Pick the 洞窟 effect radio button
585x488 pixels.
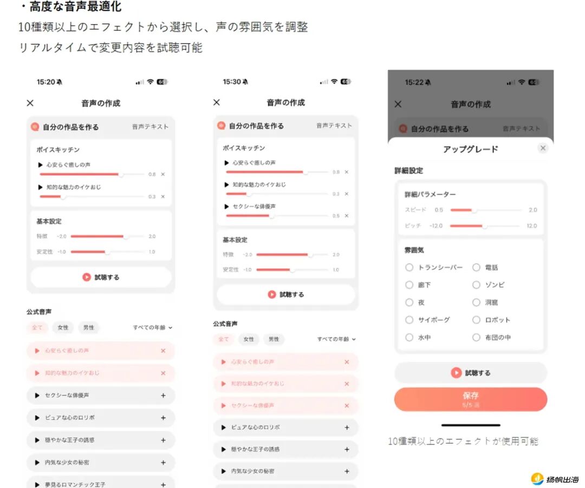[x=477, y=302]
